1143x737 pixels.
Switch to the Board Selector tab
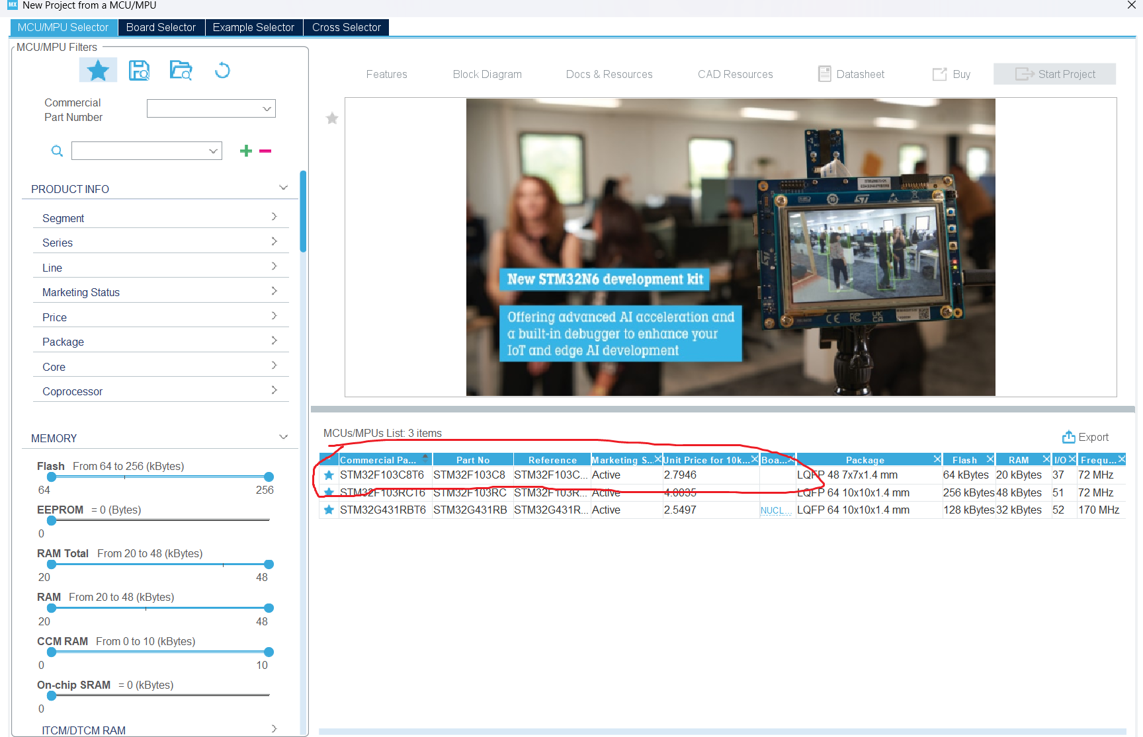[x=161, y=27]
